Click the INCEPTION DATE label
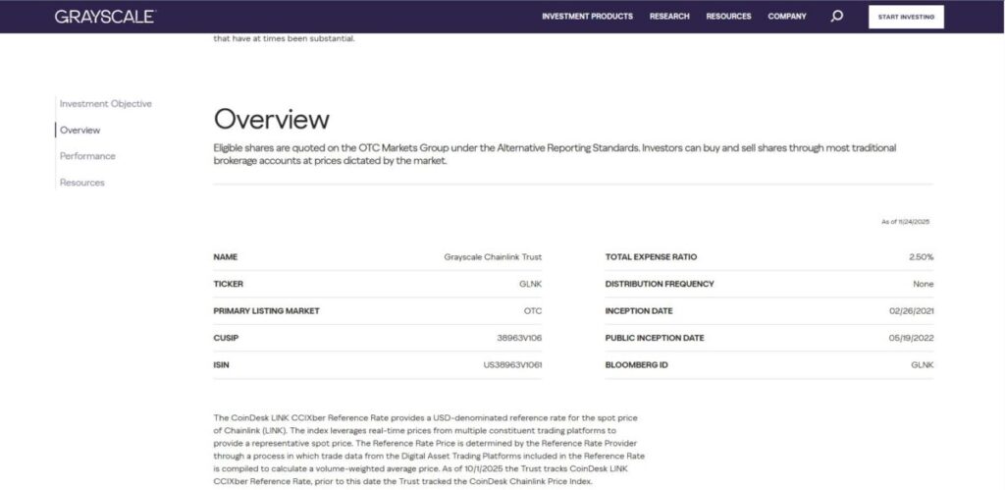 click(x=639, y=311)
